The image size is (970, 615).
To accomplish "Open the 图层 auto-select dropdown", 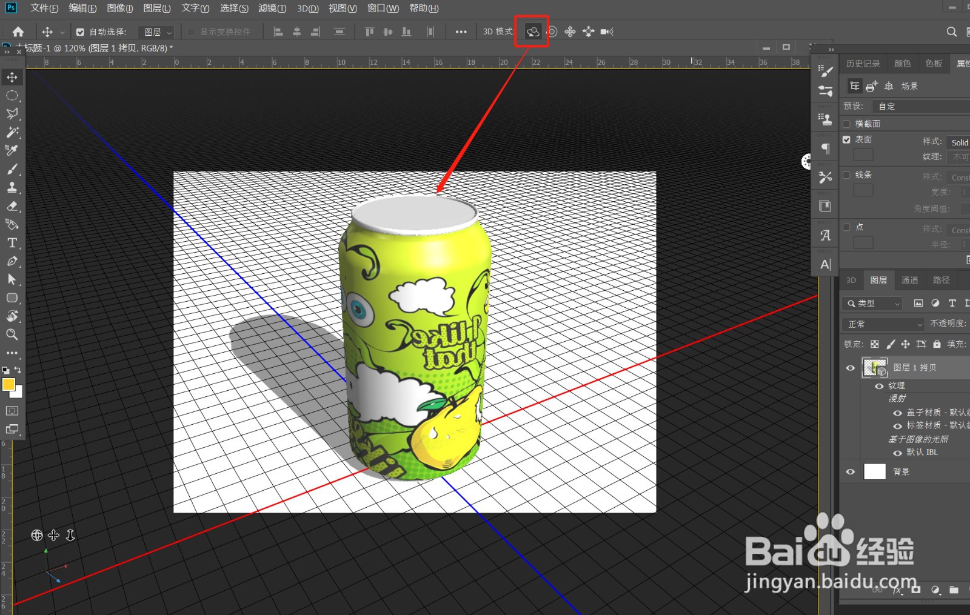I will 158,32.
